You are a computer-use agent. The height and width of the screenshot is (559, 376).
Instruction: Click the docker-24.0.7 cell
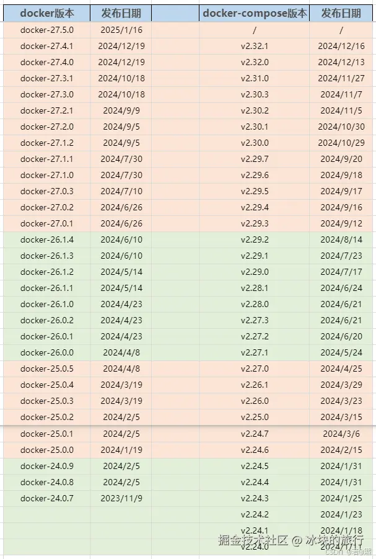tap(46, 498)
